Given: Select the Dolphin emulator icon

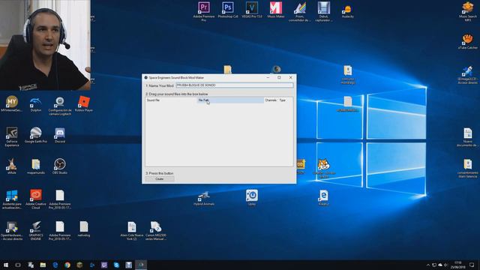Looking at the screenshot, I should coord(36,104).
